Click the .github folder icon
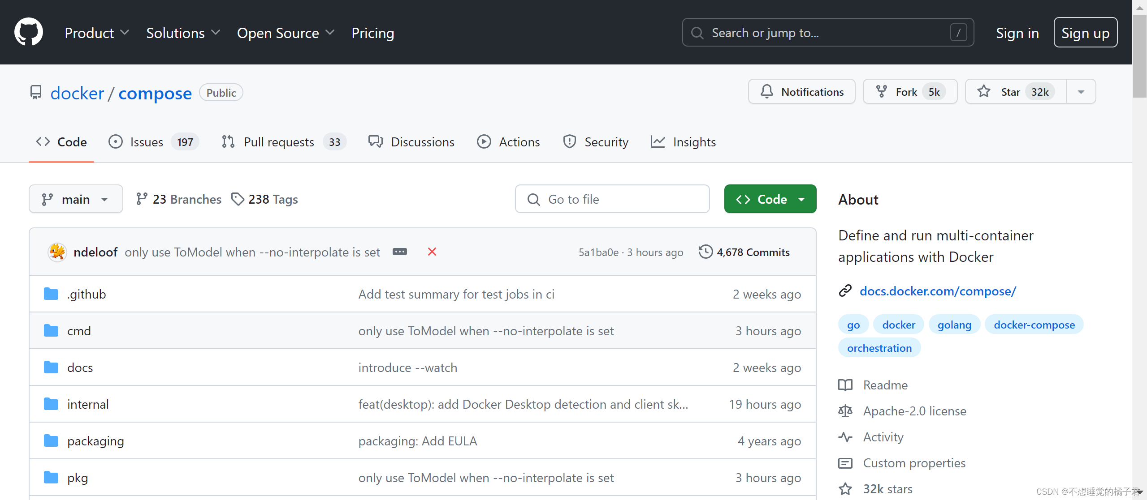 pos(51,294)
